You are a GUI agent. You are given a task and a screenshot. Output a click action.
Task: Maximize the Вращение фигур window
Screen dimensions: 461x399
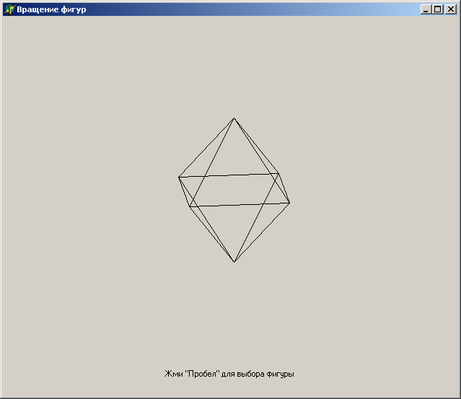click(x=437, y=9)
